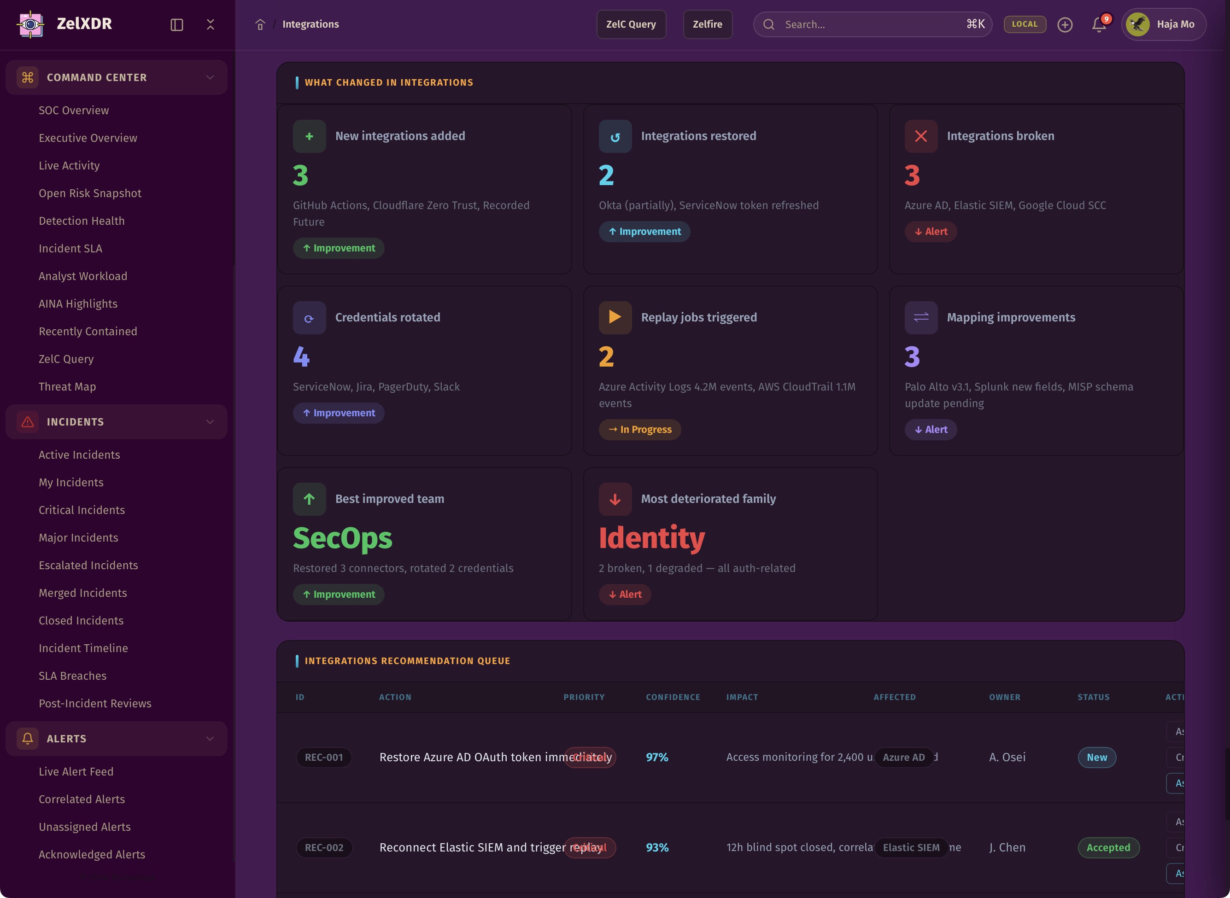The image size is (1230, 898).
Task: Collapse the Incidents sidebar section
Action: click(x=210, y=422)
